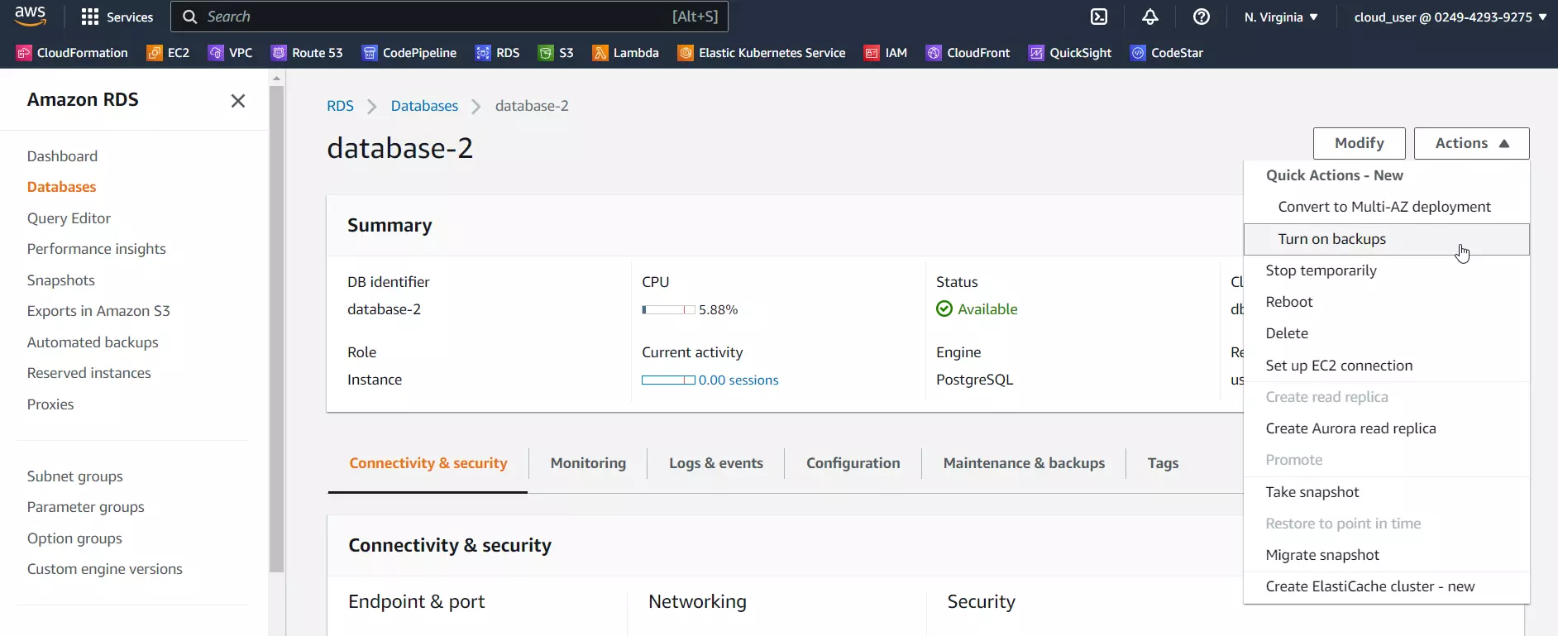Open Parameter groups in sidebar
This screenshot has height=636, width=1558.
[85, 507]
